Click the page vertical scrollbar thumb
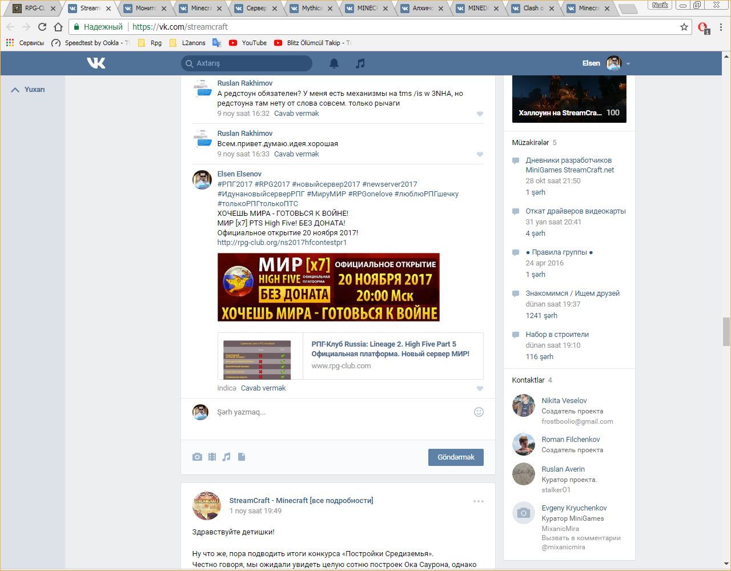Screen dimensions: 731x571 [x=726, y=331]
